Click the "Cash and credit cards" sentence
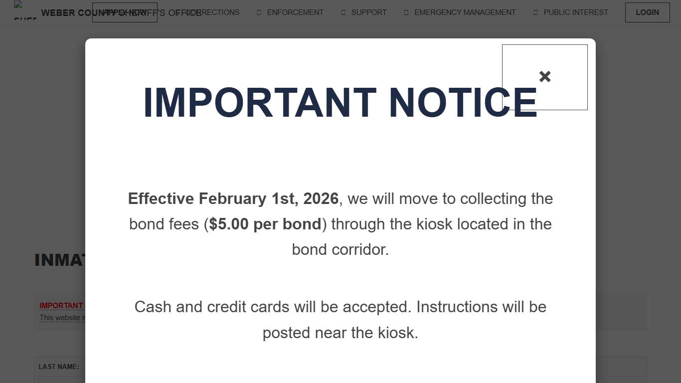681x383 pixels. pyautogui.click(x=340, y=307)
